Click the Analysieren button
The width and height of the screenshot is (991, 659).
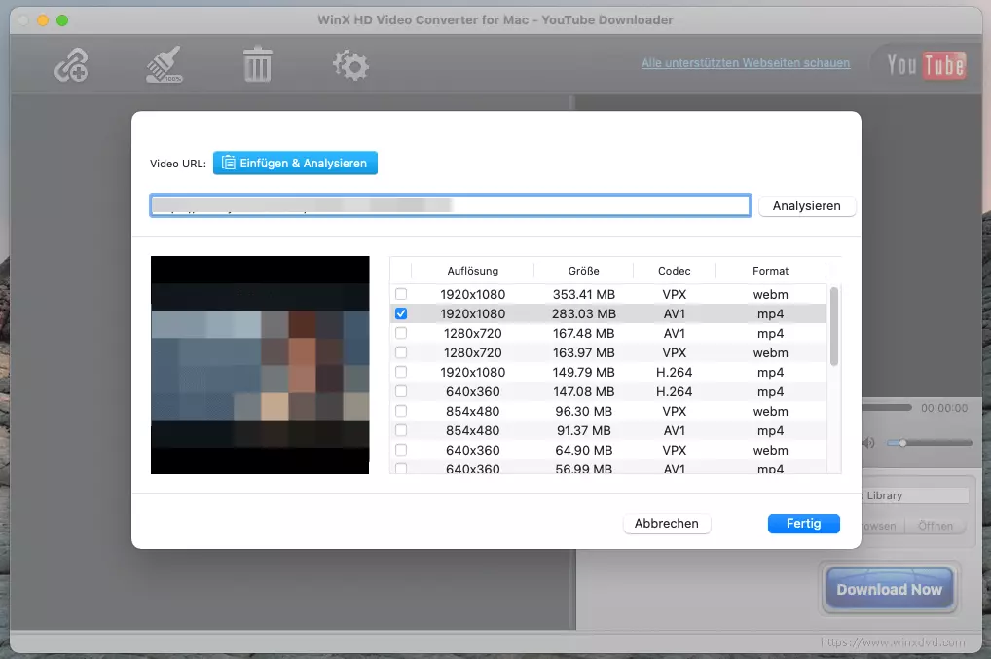(806, 206)
